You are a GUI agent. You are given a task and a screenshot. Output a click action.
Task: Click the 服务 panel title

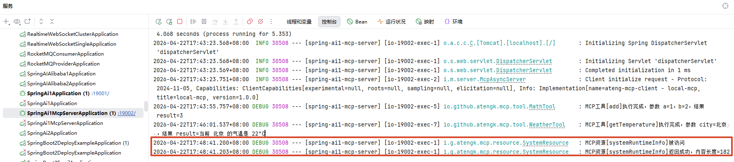coord(8,6)
